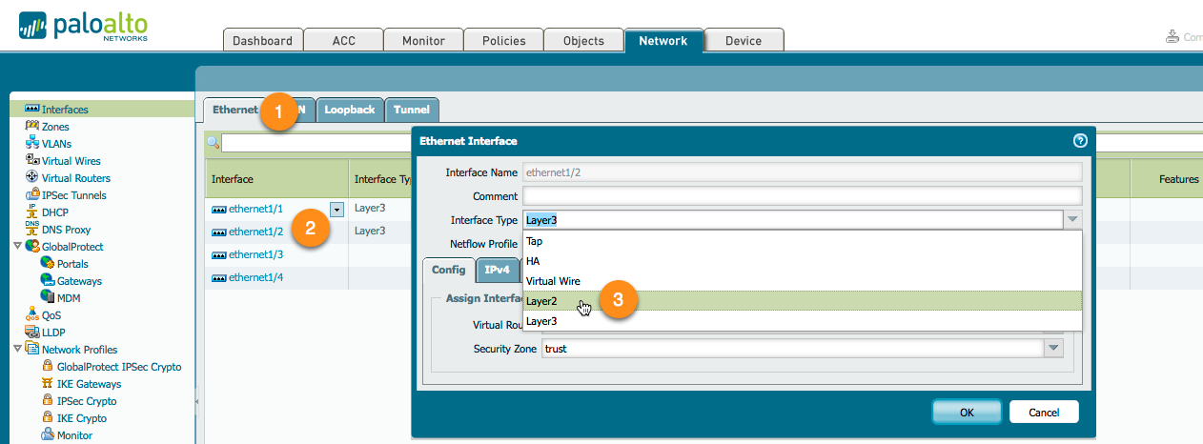Choose Layer2 interface type
Screen dimensions: 1203x444
coord(803,301)
